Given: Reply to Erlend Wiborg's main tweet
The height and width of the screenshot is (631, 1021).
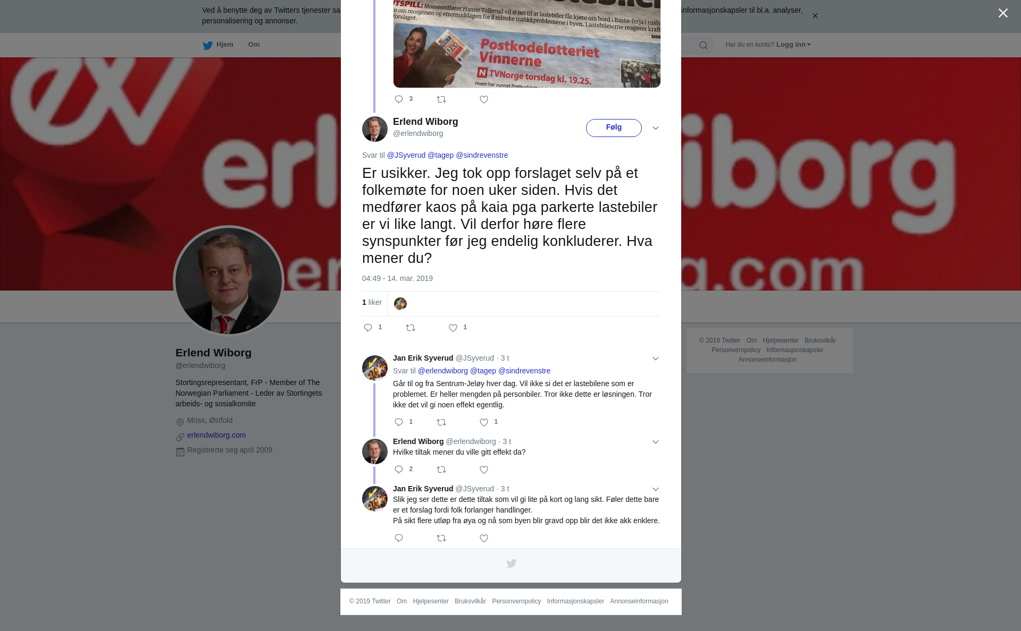Looking at the screenshot, I should (x=368, y=328).
